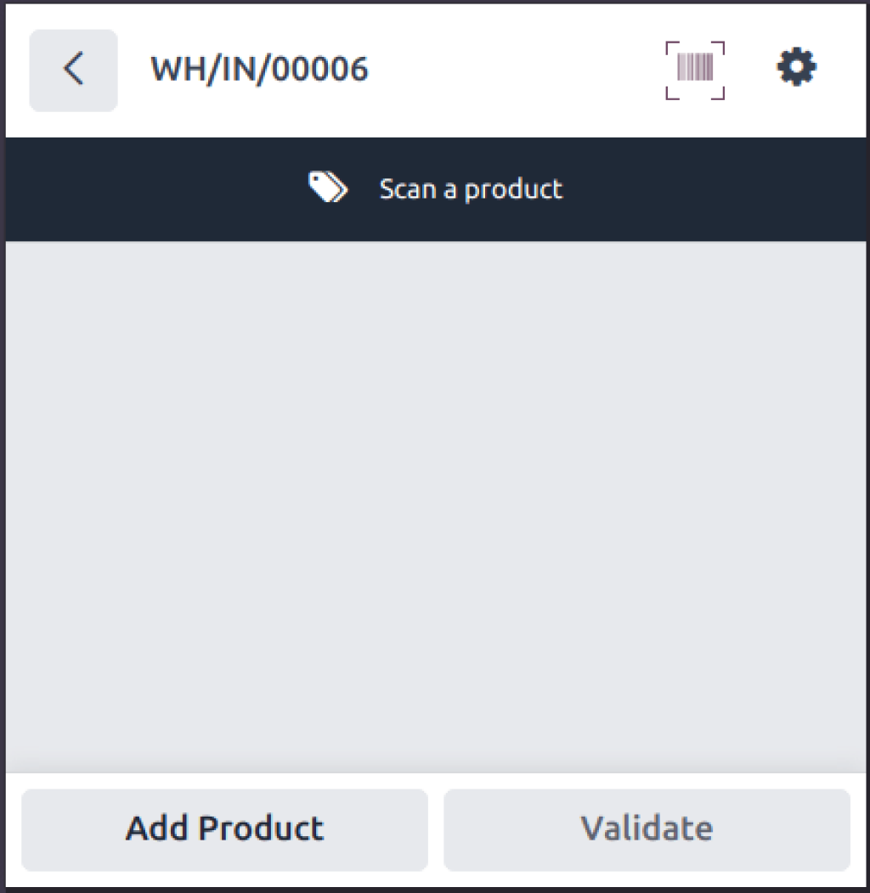This screenshot has width=870, height=893.
Task: Validate the WH/IN/00006 receipt
Action: coord(647,829)
